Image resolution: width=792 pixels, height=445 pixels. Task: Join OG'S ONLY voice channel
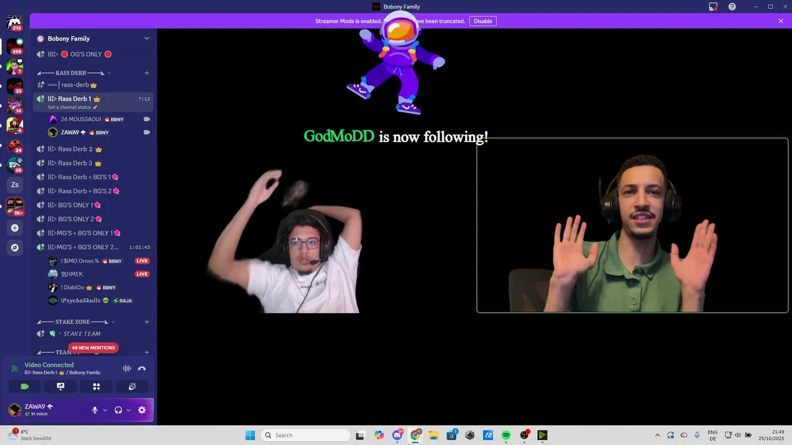pos(93,54)
